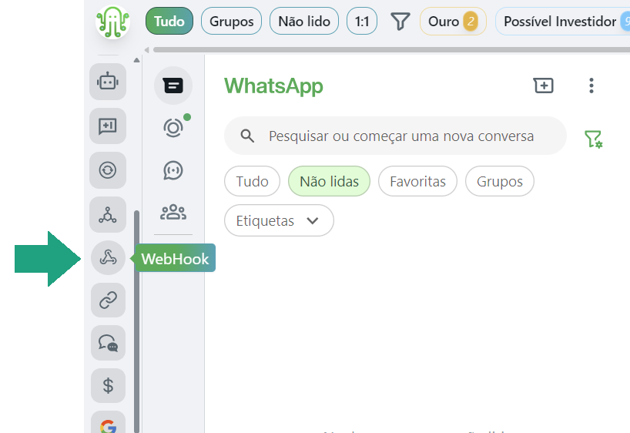The width and height of the screenshot is (630, 433).
Task: Open WhatsApp status updates icon
Action: coord(173,128)
